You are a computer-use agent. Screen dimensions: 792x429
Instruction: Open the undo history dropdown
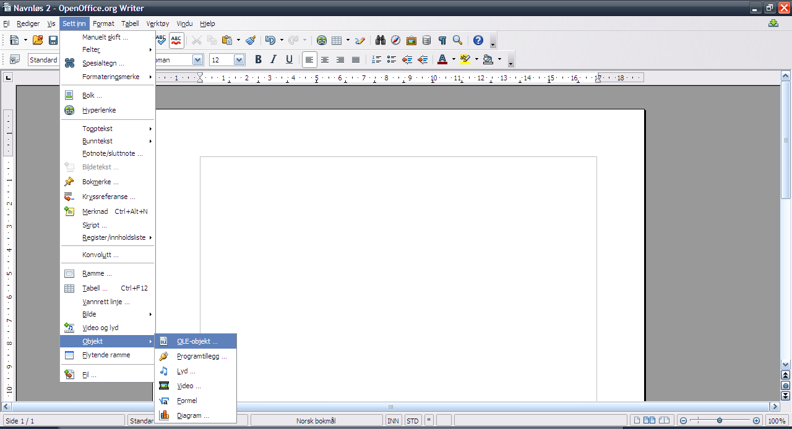point(282,40)
